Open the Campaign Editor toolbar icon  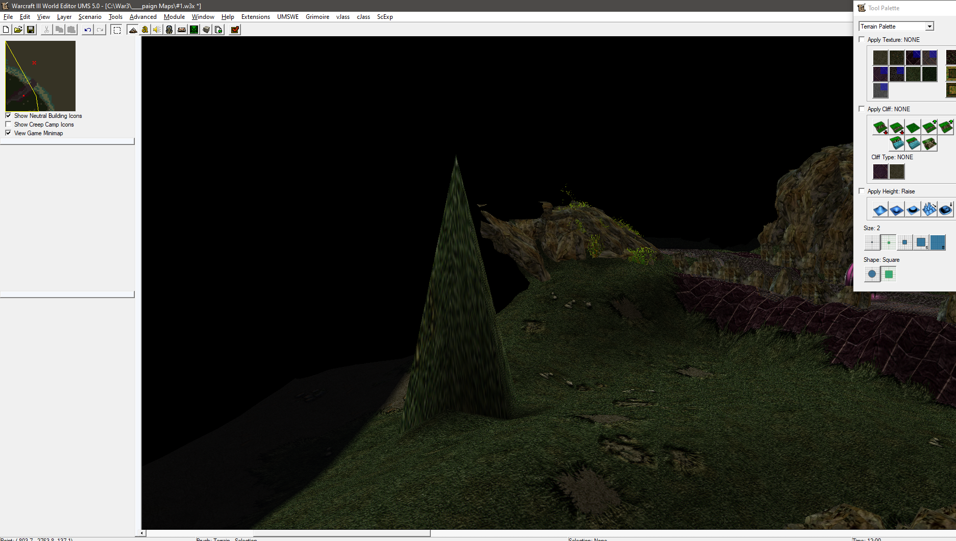click(182, 30)
